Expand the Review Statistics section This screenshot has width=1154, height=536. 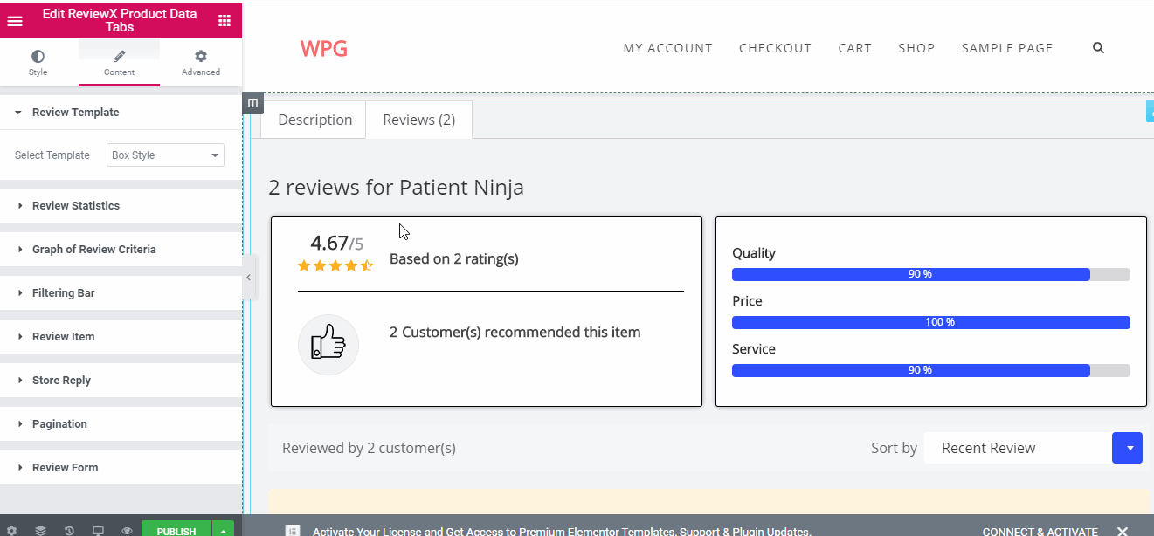[x=76, y=206]
